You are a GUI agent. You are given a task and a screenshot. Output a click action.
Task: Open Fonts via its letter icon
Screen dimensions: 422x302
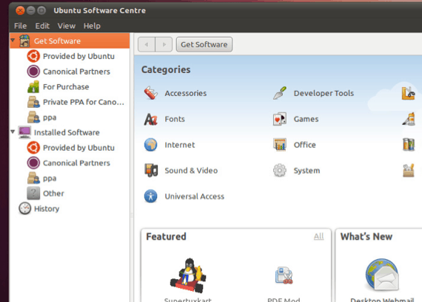coord(151,119)
